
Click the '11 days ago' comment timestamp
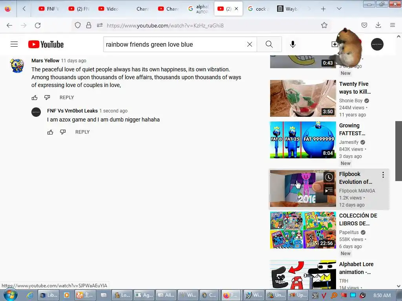73,61
